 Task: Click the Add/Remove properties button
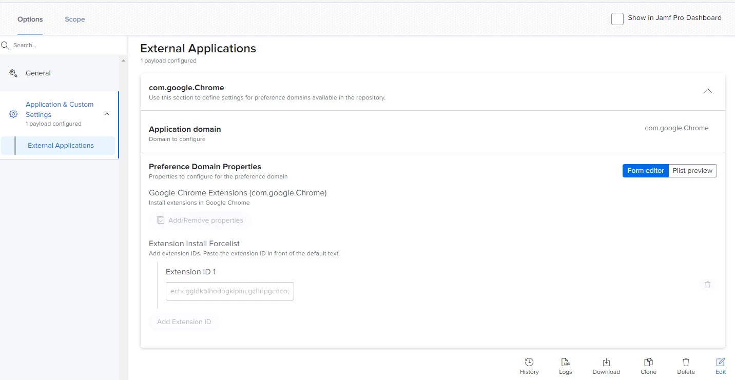[200, 221]
